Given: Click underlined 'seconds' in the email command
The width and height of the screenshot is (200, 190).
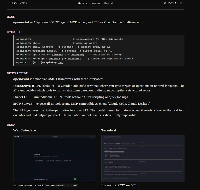Looking at the screenshot, I should click(x=67, y=47).
